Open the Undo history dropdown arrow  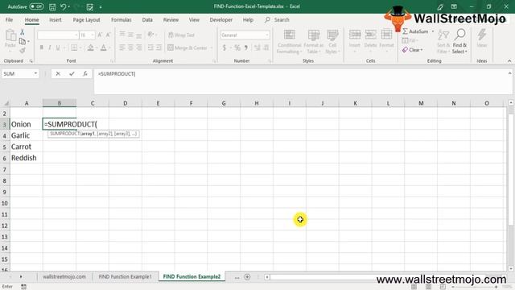(69, 6)
